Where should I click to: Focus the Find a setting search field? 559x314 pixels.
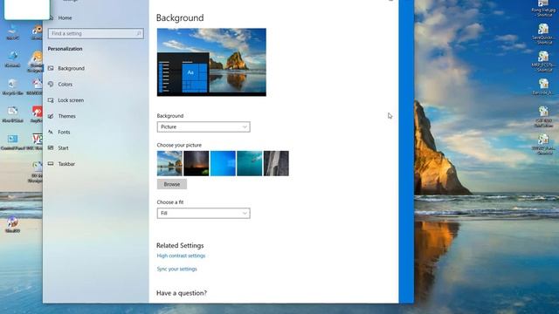[95, 33]
